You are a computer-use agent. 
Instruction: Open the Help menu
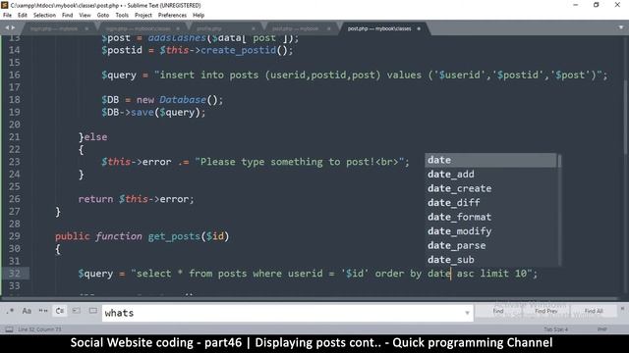click(199, 16)
